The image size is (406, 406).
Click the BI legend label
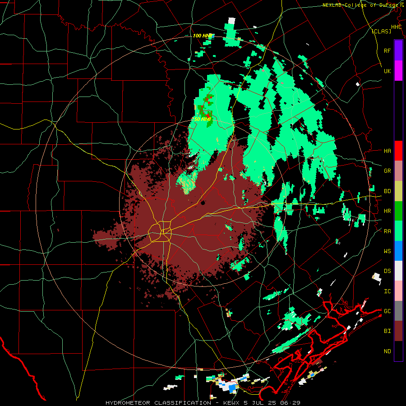[x=387, y=331]
